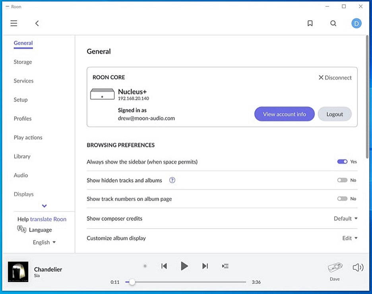The height and width of the screenshot is (294, 372).
Task: Click the Chandelier track title
Action: coord(48,269)
